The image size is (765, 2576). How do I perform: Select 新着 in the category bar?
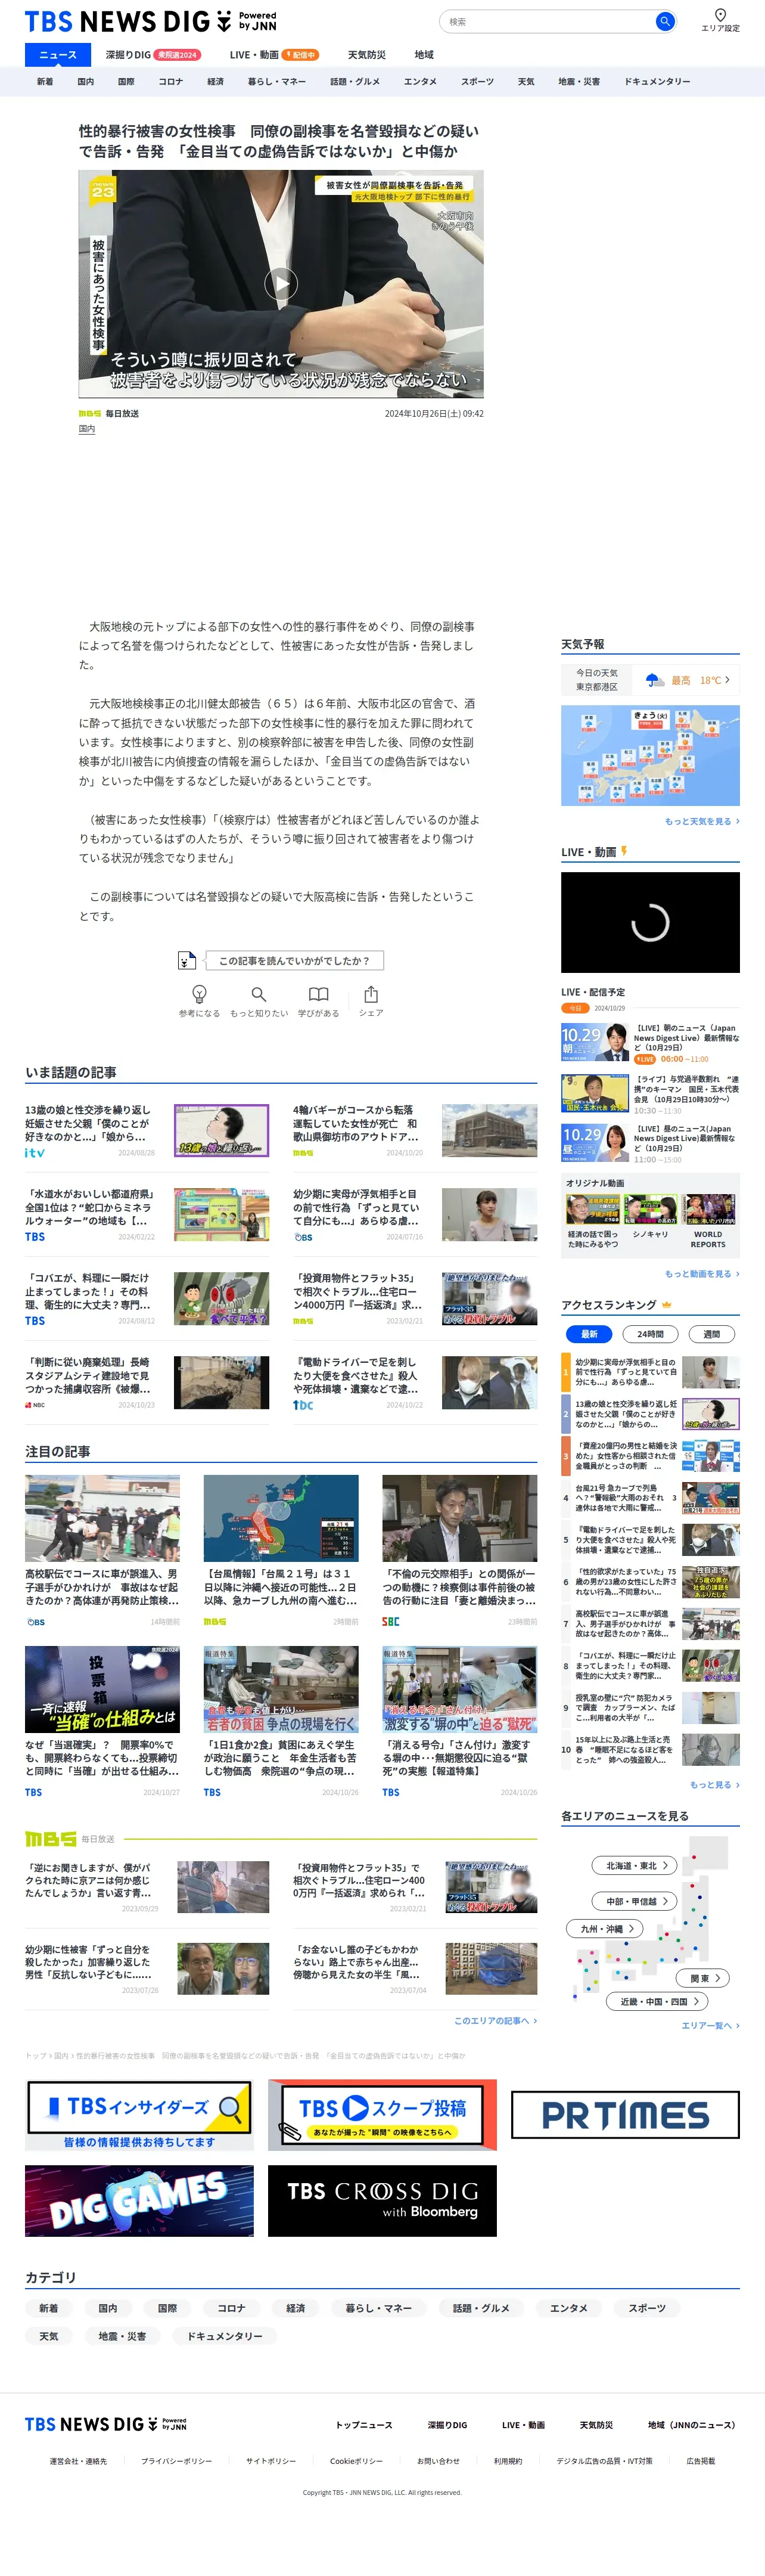pos(45,82)
